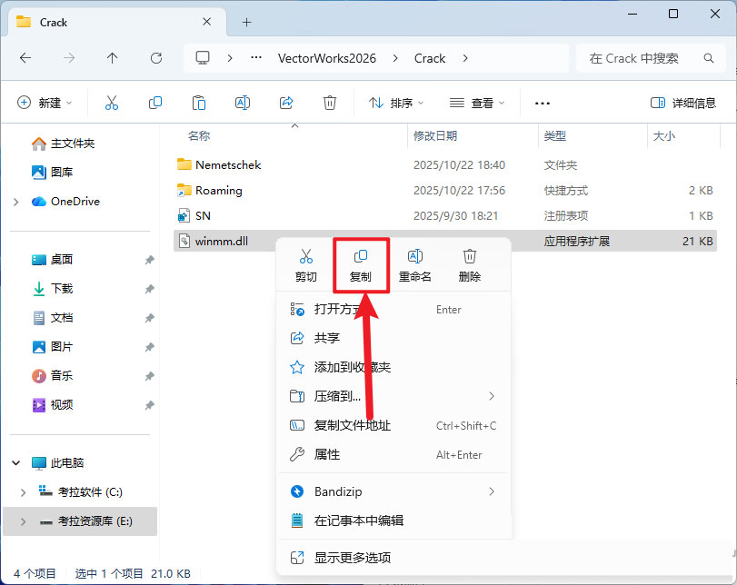
Task: Select 在记事本中编辑 in context menu
Action: coord(393,521)
